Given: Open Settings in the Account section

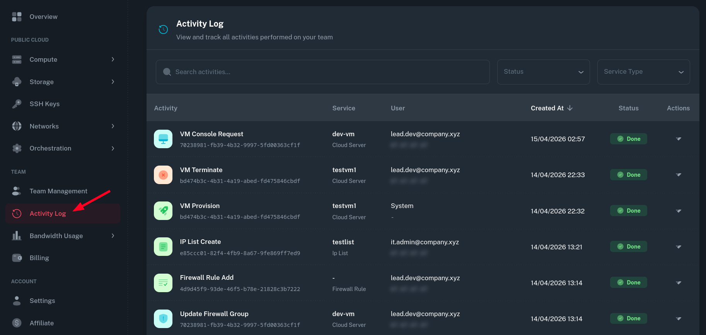Looking at the screenshot, I should 42,301.
